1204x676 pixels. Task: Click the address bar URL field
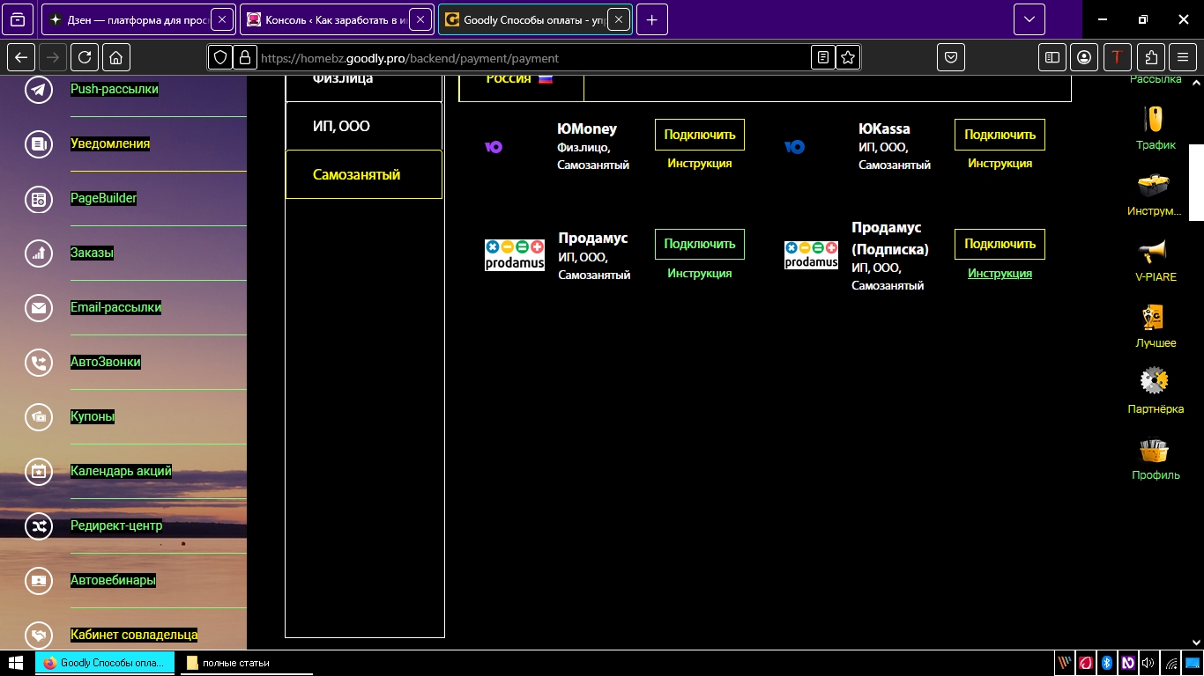pyautogui.click(x=533, y=58)
